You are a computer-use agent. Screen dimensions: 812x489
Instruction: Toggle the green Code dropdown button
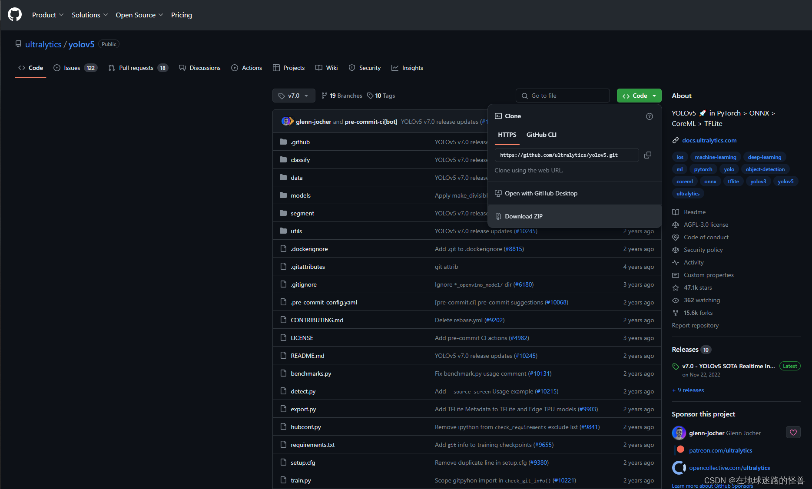point(639,96)
